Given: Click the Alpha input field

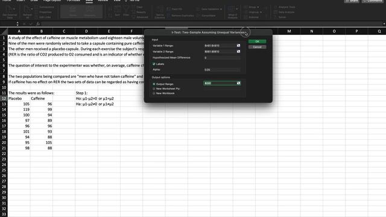Looking at the screenshot, I should (222, 70).
